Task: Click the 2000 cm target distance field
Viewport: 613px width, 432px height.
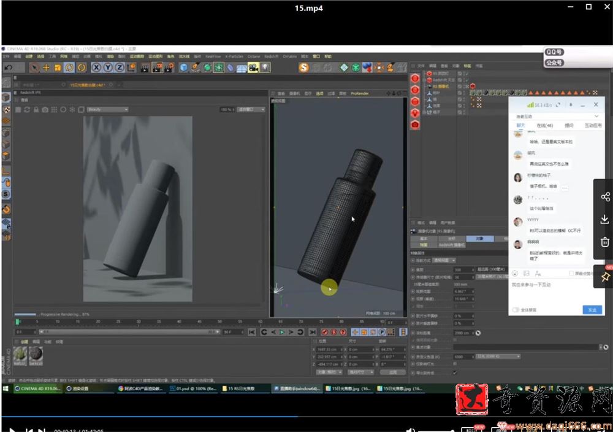Action: pos(463,333)
